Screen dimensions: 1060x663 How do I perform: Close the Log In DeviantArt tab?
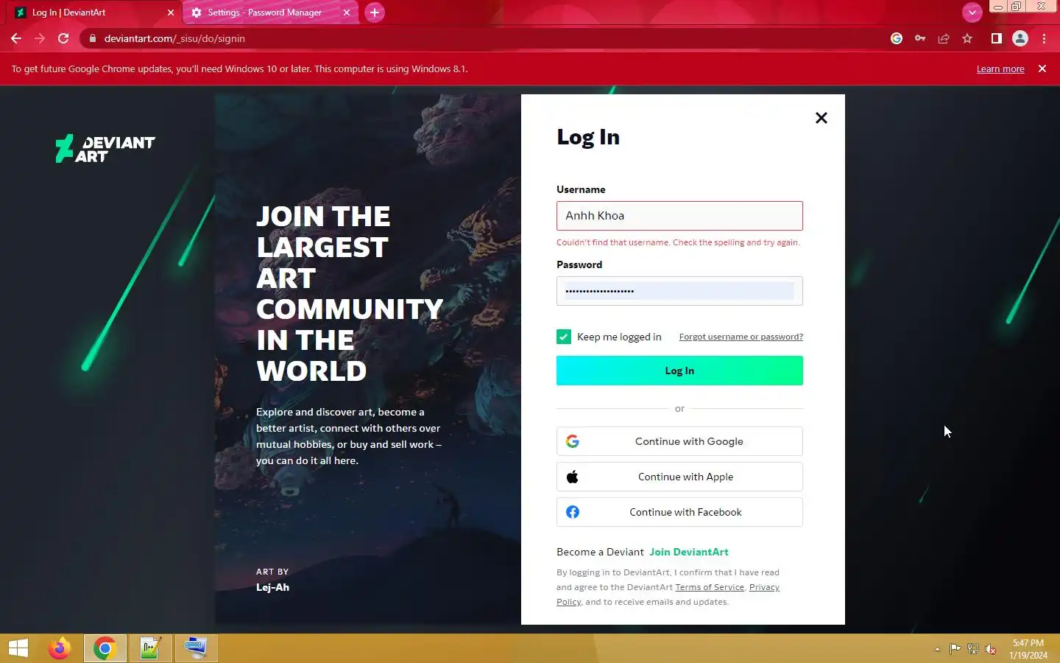(171, 13)
